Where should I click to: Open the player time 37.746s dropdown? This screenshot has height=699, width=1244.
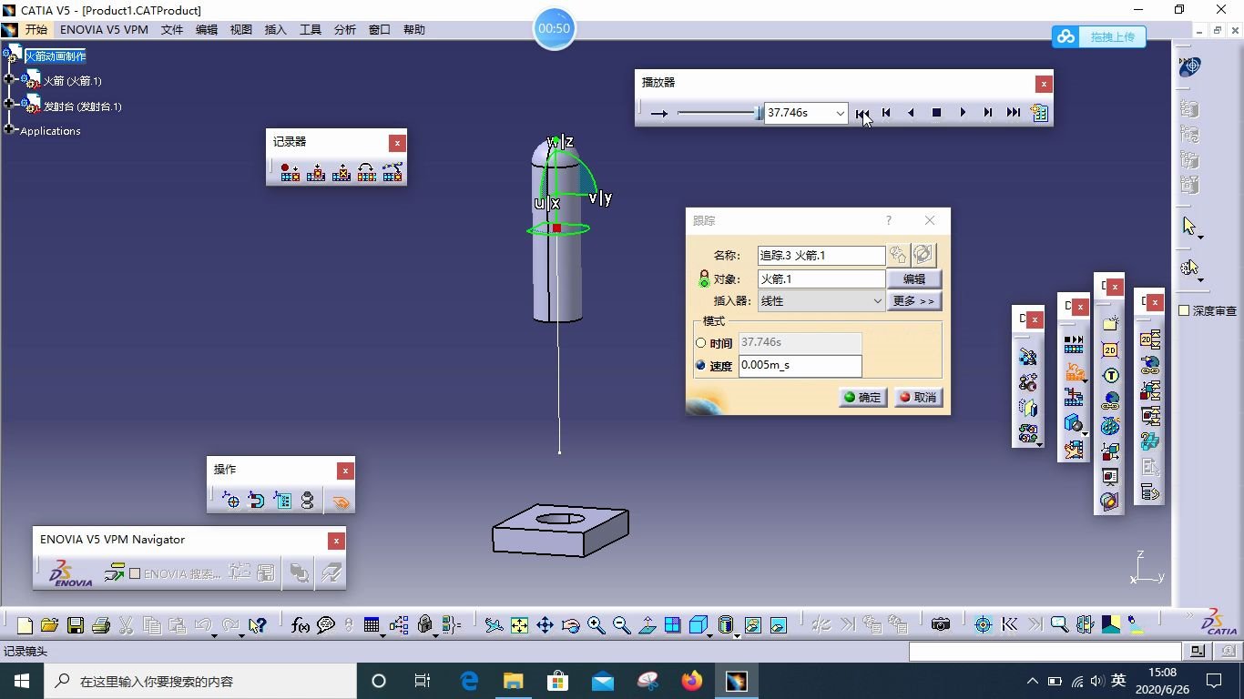pyautogui.click(x=840, y=113)
